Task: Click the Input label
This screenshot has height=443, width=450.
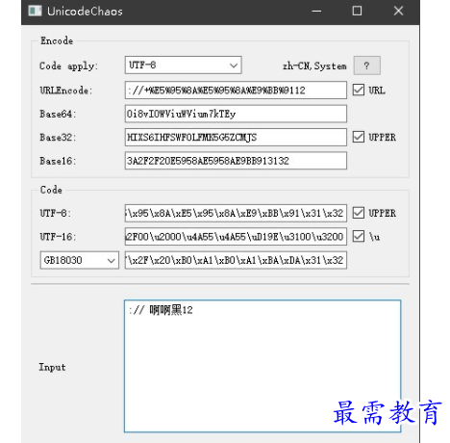Action: click(52, 367)
